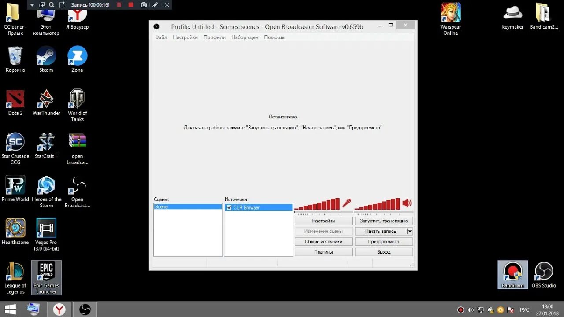564x317 pixels.
Task: Open taskbar clock 18:00
Action: pos(547,310)
